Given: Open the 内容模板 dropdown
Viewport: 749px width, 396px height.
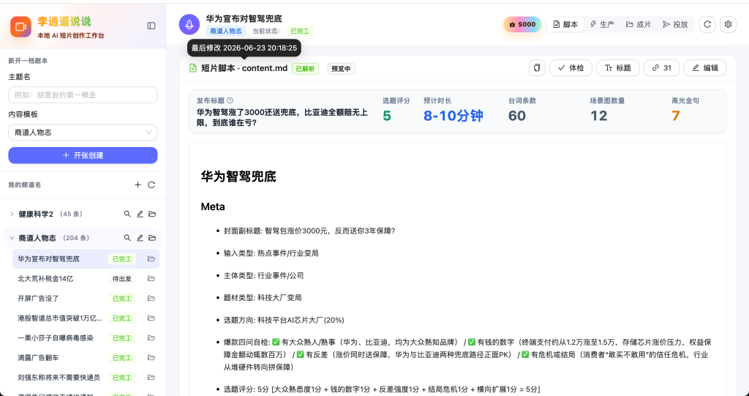Looking at the screenshot, I should (x=83, y=132).
